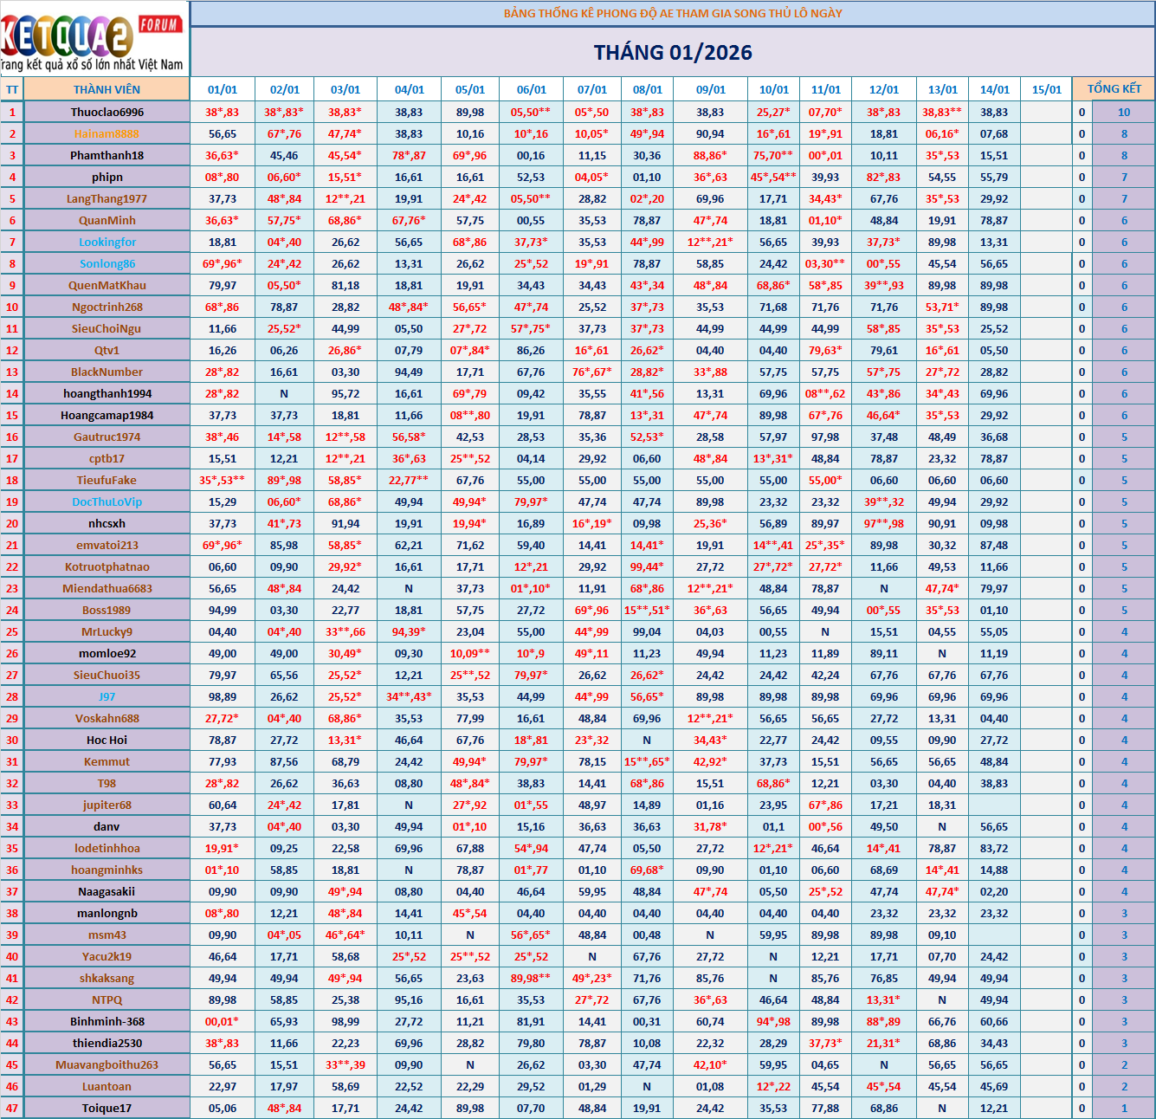
Task: Select Thuoclao6996's total score of 10
Action: click(x=1123, y=113)
